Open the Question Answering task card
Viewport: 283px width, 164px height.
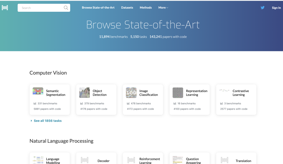coord(189,159)
